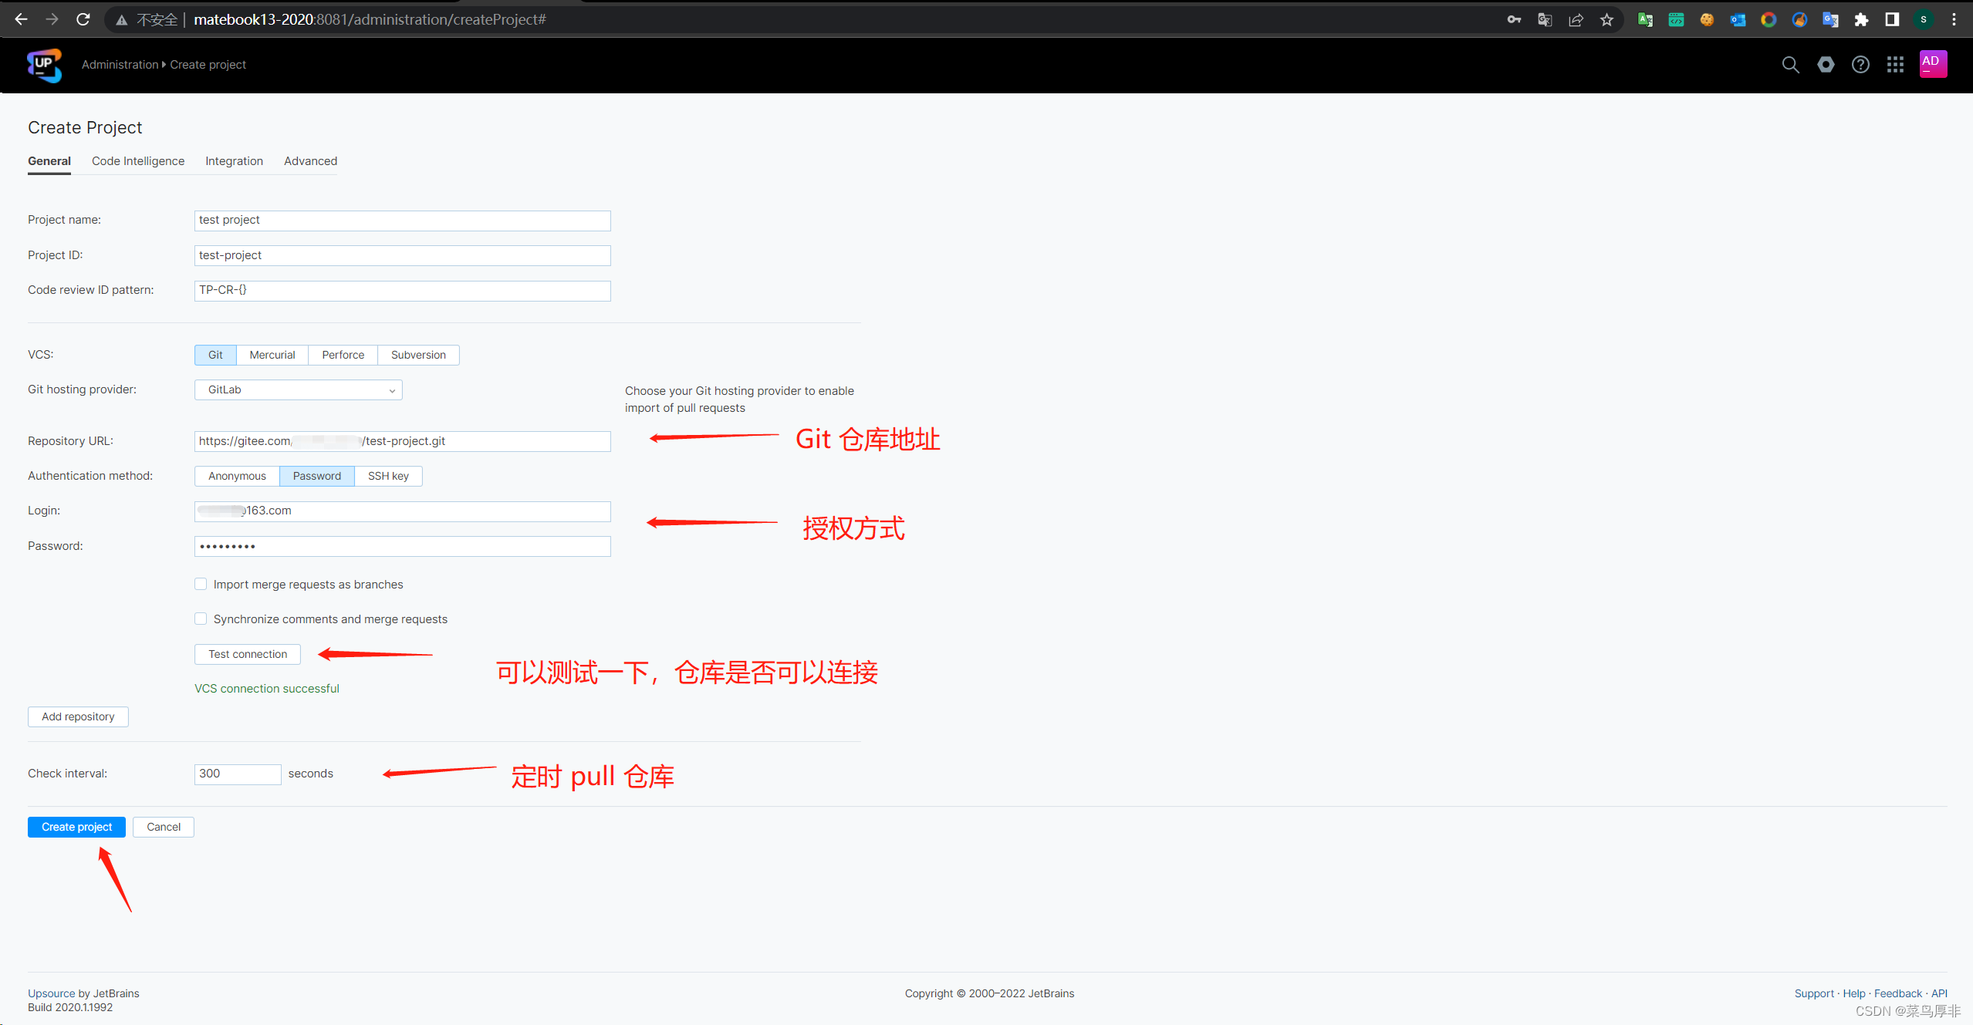The height and width of the screenshot is (1025, 1973).
Task: Click the Create project button
Action: (76, 827)
